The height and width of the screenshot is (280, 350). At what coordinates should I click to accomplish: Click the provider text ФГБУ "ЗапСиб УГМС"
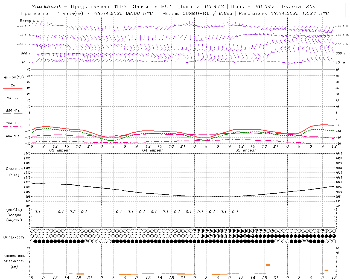click(142, 7)
